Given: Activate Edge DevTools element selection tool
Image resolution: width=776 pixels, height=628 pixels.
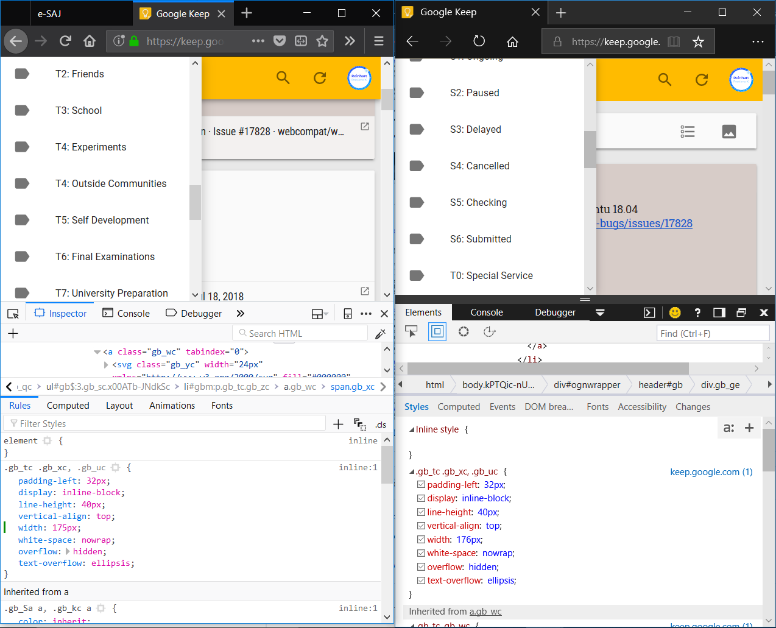Looking at the screenshot, I should point(411,331).
